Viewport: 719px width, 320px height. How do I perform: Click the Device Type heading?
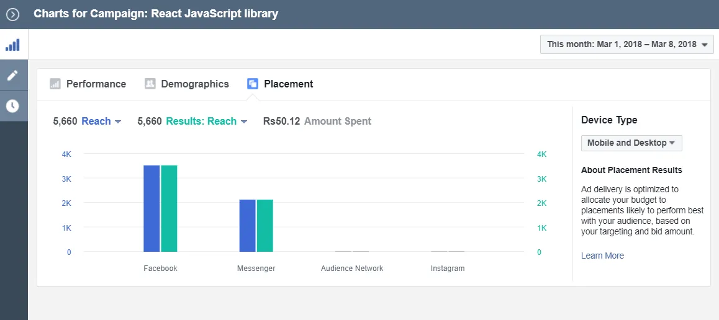click(609, 120)
